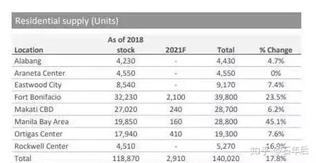Screen dimensions: 316x163
Task: Click the Araneta Center row label
Action: coord(39,73)
